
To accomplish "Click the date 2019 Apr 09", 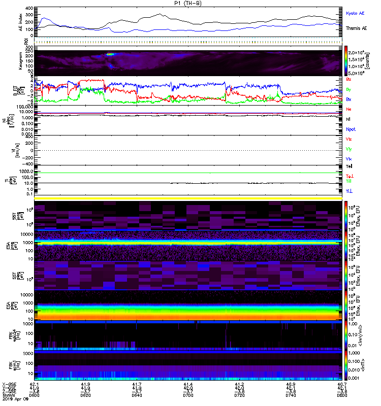I will tap(16, 399).
